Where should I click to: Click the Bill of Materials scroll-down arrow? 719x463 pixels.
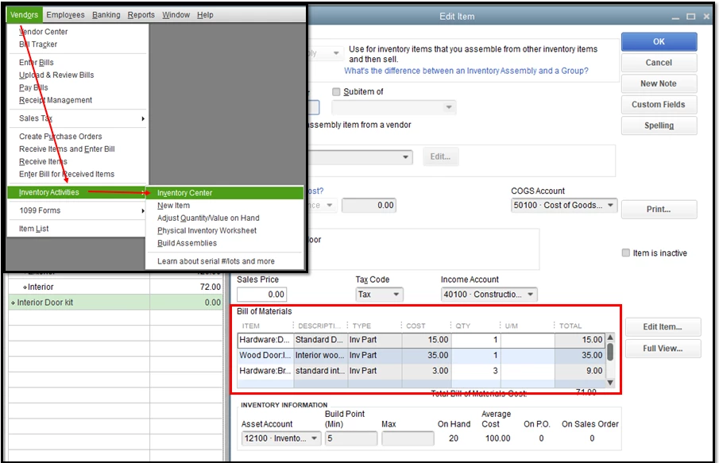click(610, 382)
